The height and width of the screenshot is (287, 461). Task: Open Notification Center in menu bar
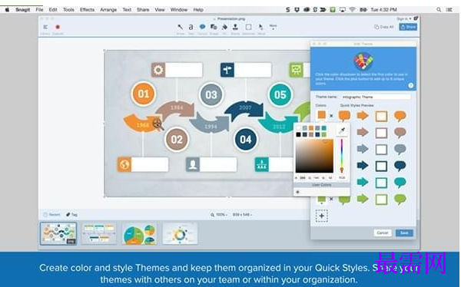[x=449, y=10]
